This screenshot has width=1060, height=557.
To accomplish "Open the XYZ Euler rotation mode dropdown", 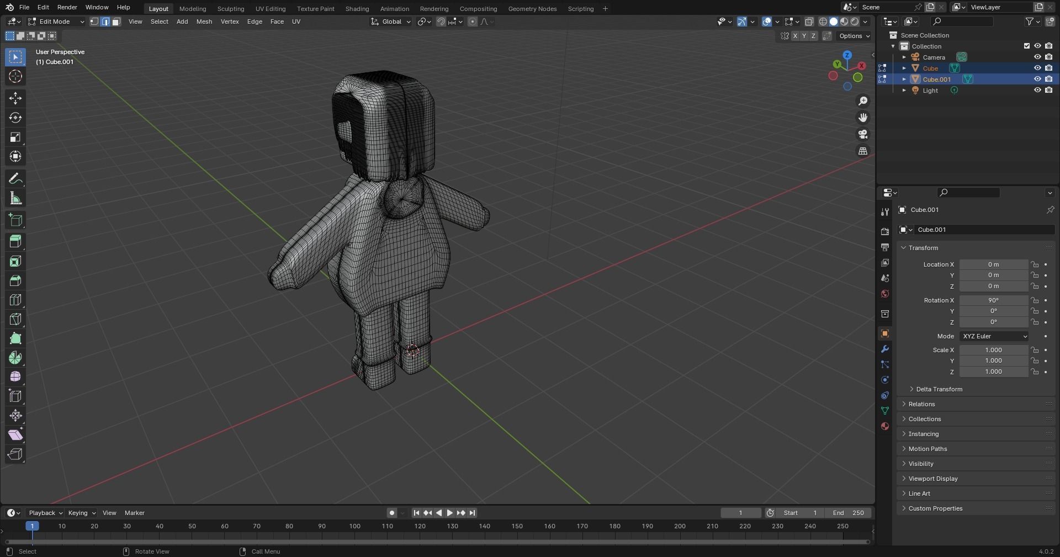I will click(x=994, y=336).
